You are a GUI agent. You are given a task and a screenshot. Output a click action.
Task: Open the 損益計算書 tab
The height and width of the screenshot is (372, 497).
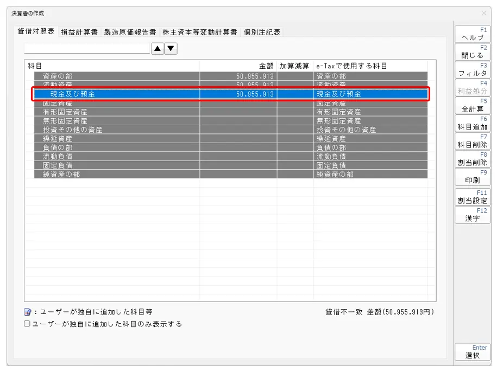pyautogui.click(x=79, y=33)
